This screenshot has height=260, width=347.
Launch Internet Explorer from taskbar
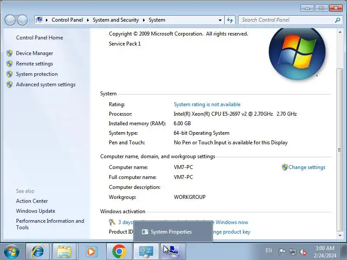point(38,251)
